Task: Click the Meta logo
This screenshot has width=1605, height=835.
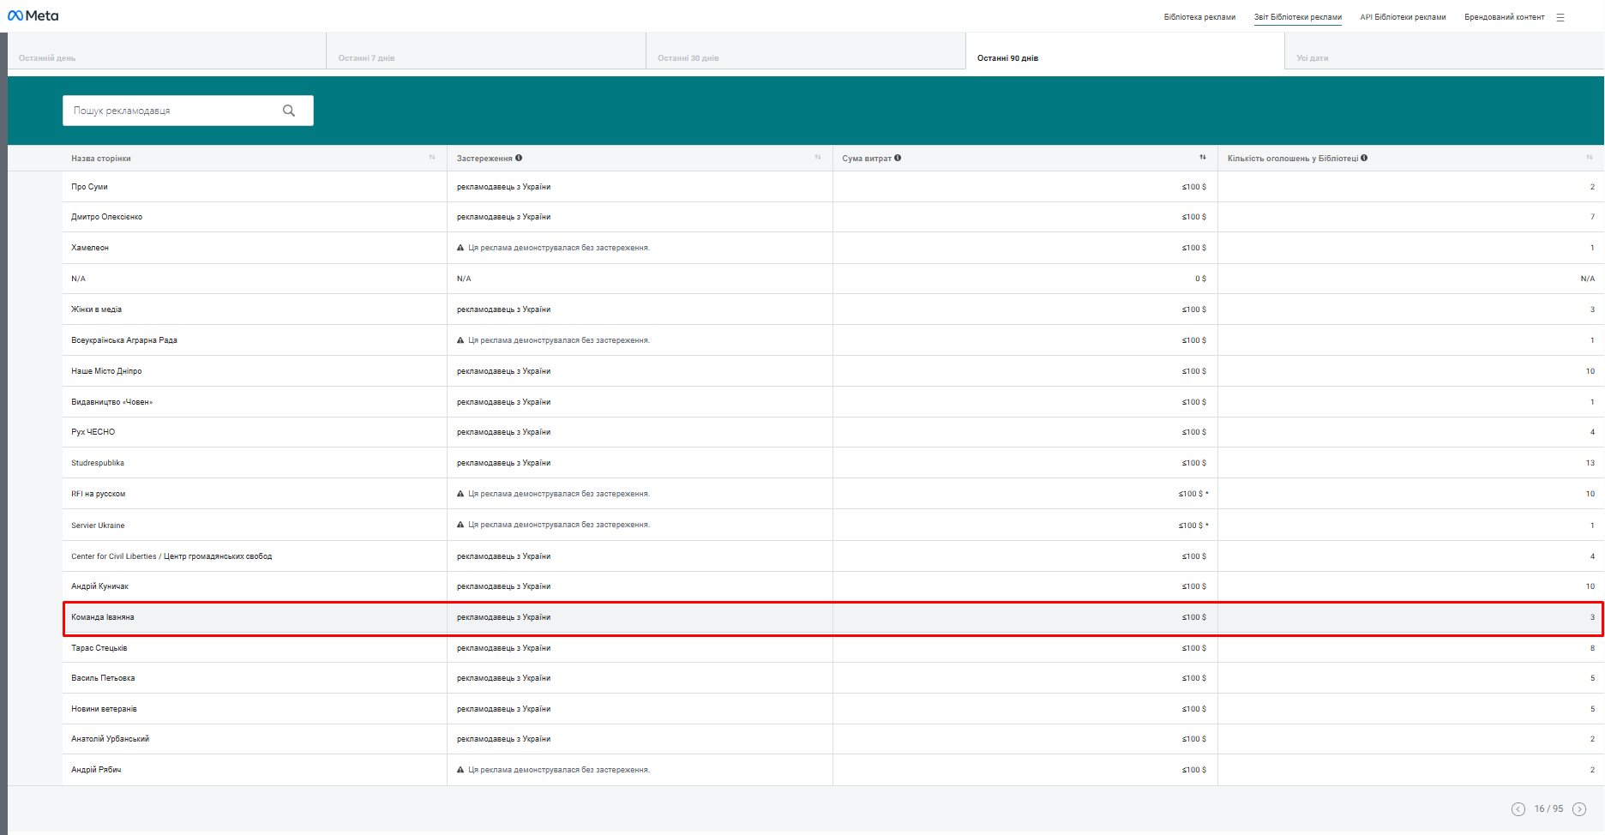Action: pos(33,15)
